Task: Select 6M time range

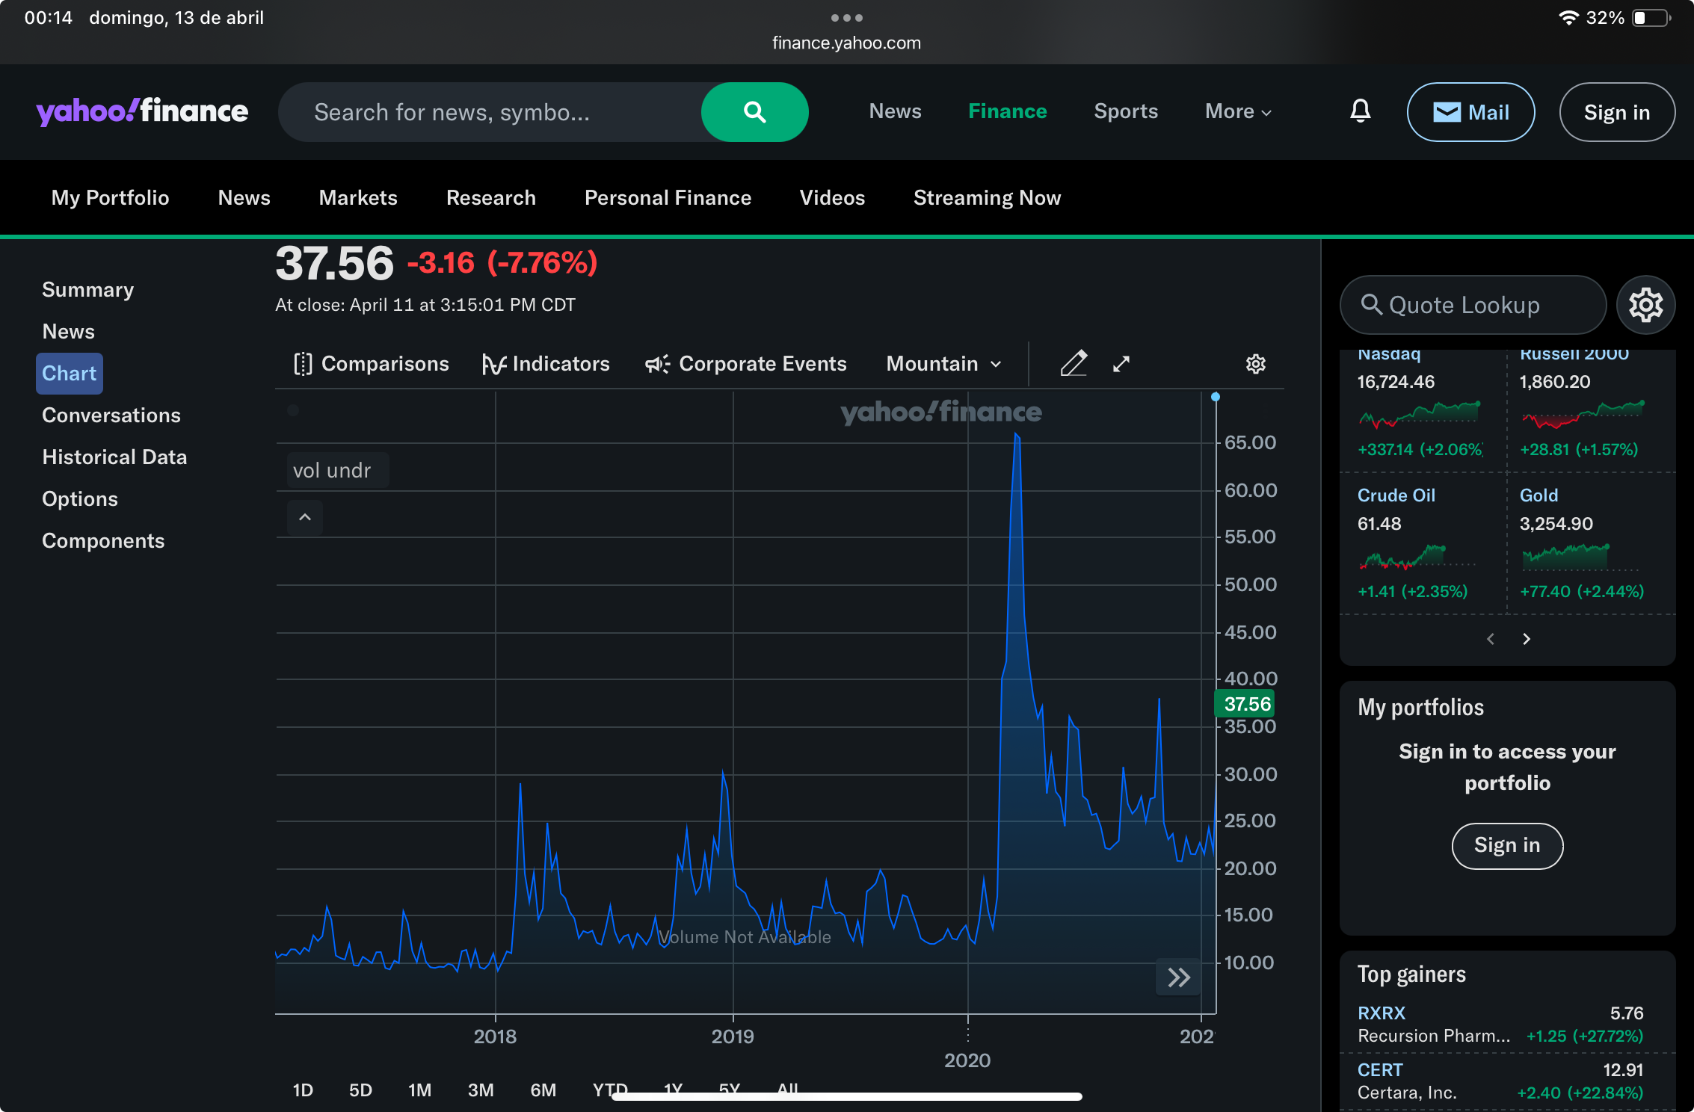Action: [543, 1090]
